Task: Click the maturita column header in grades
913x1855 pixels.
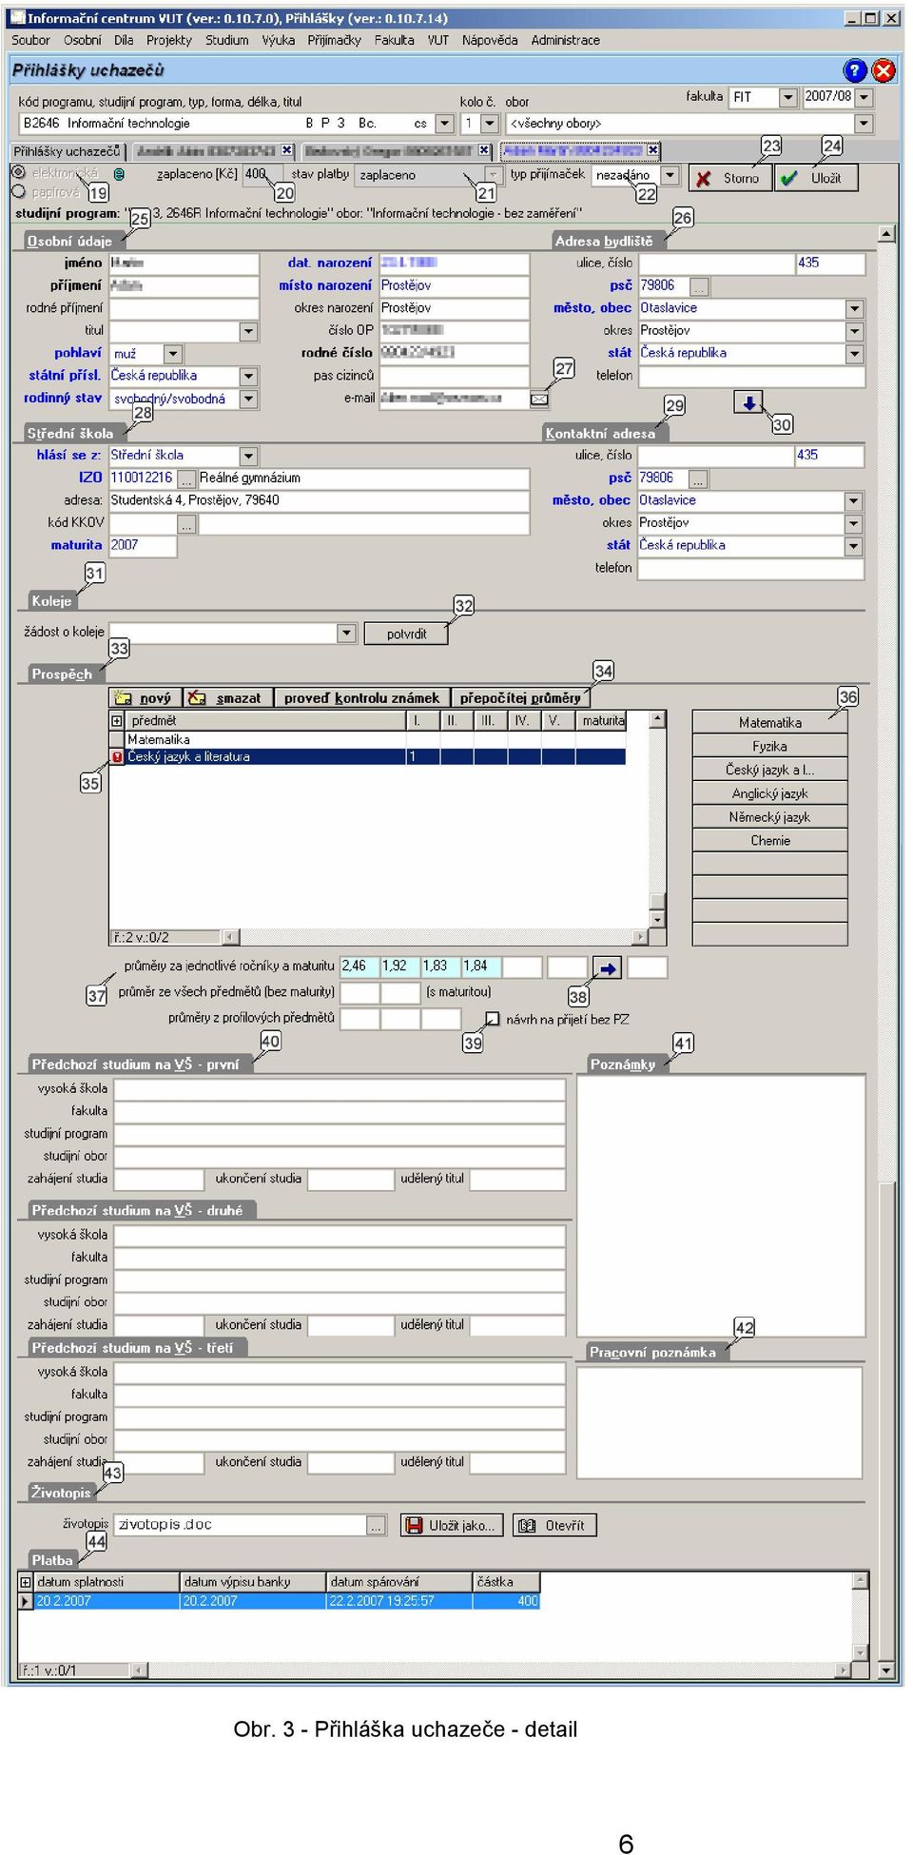Action: tap(602, 721)
